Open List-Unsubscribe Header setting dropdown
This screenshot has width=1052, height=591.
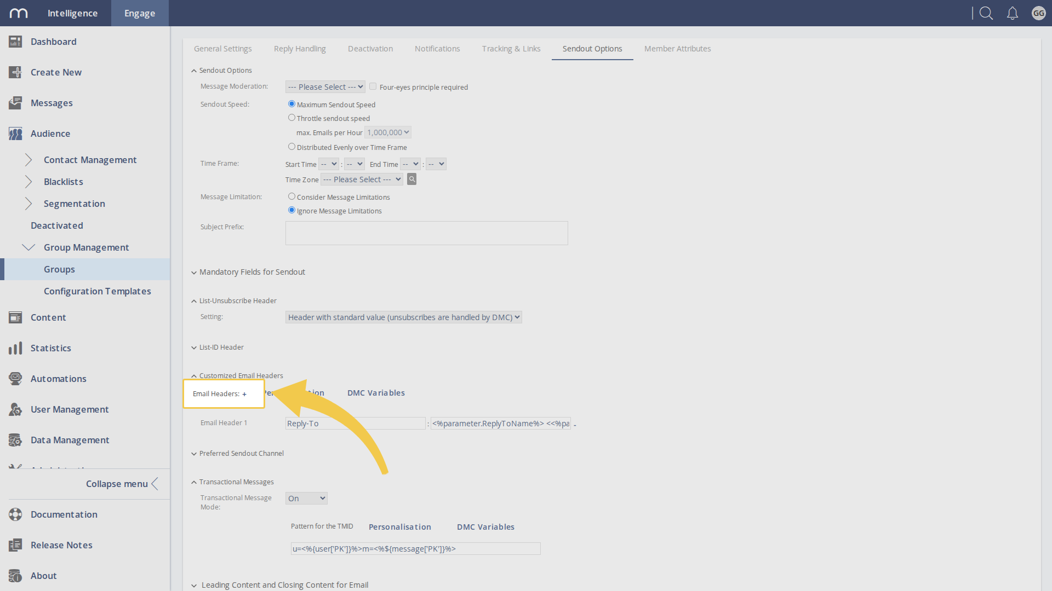coord(404,317)
